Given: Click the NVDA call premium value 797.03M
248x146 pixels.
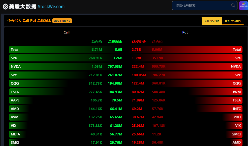Looking at the screenshot, I should [x=115, y=66].
